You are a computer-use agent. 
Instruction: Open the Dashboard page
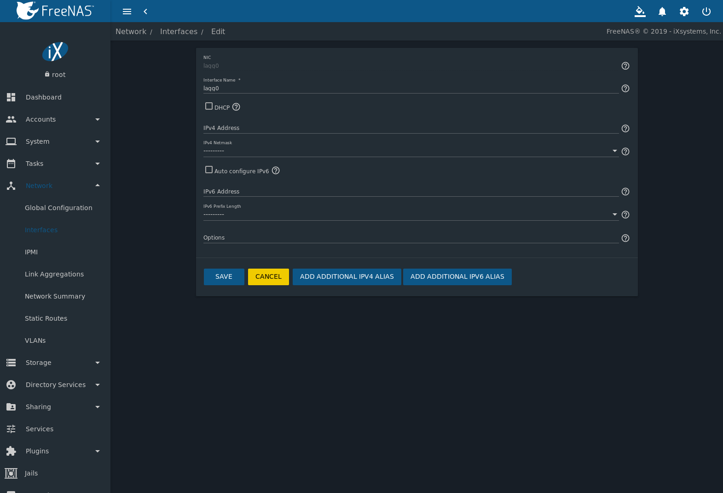[44, 97]
